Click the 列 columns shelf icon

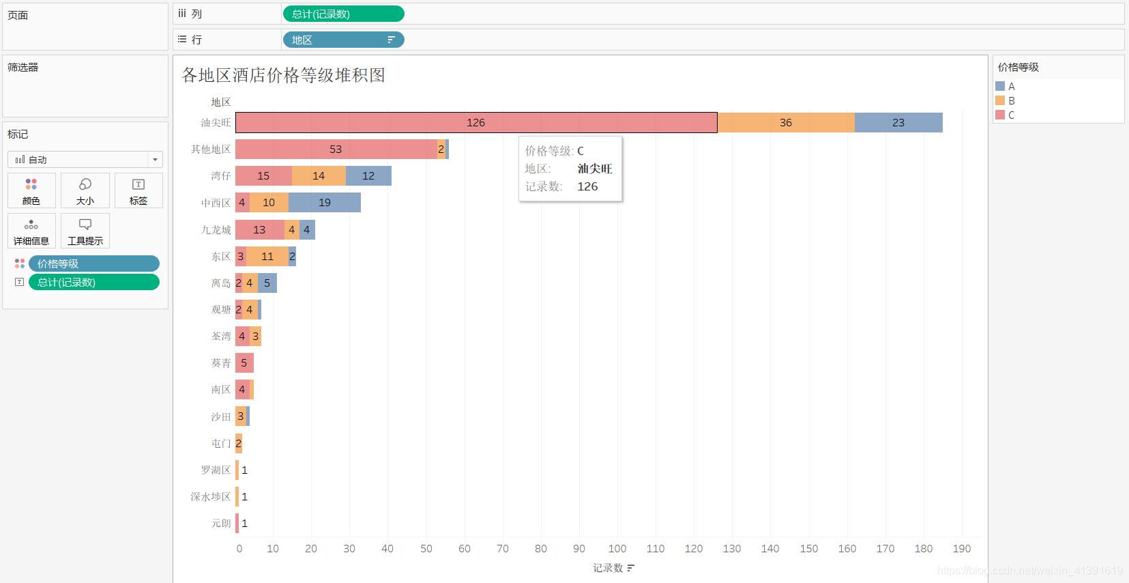(x=182, y=14)
